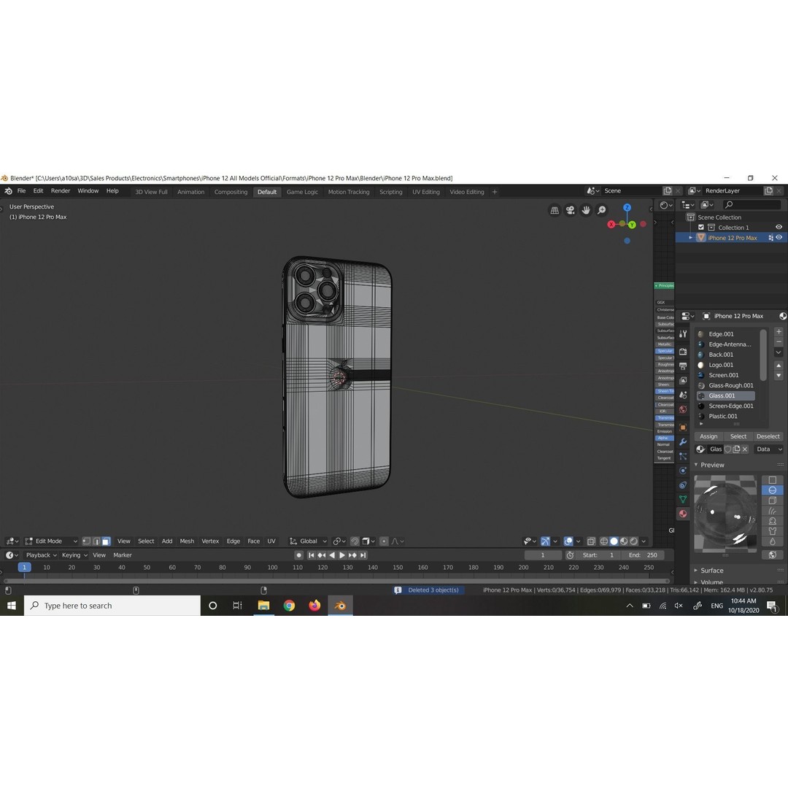Viewport: 788px width, 788px height.
Task: Open material slot specials dropdown
Action: (x=779, y=352)
